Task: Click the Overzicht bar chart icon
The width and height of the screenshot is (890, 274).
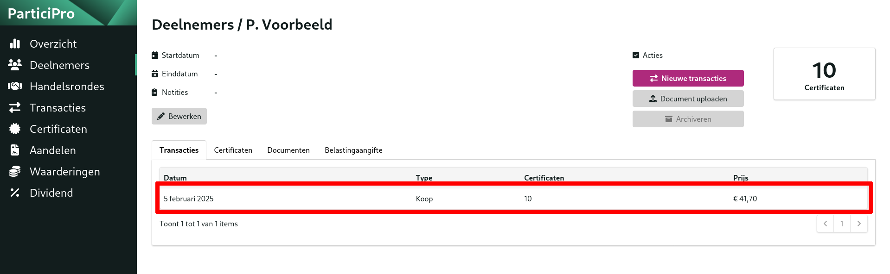Action: point(15,44)
